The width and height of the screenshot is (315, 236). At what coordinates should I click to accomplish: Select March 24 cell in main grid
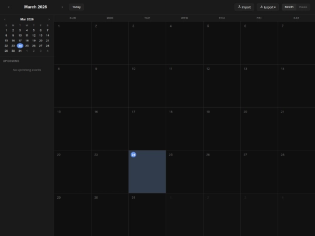point(147,171)
